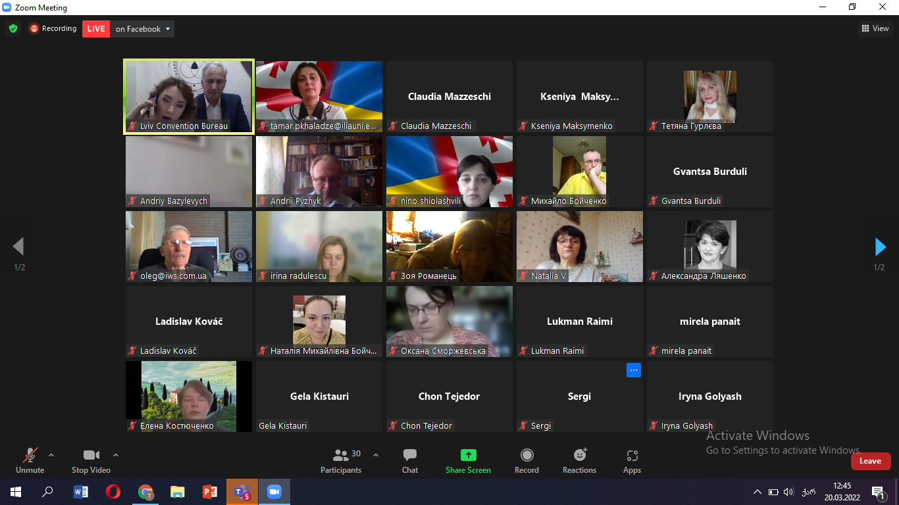The width and height of the screenshot is (899, 505).
Task: Click the ქარ keyboard language indicator
Action: (809, 492)
